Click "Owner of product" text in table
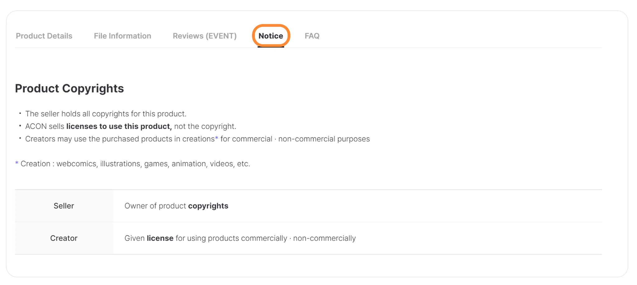 click(155, 206)
